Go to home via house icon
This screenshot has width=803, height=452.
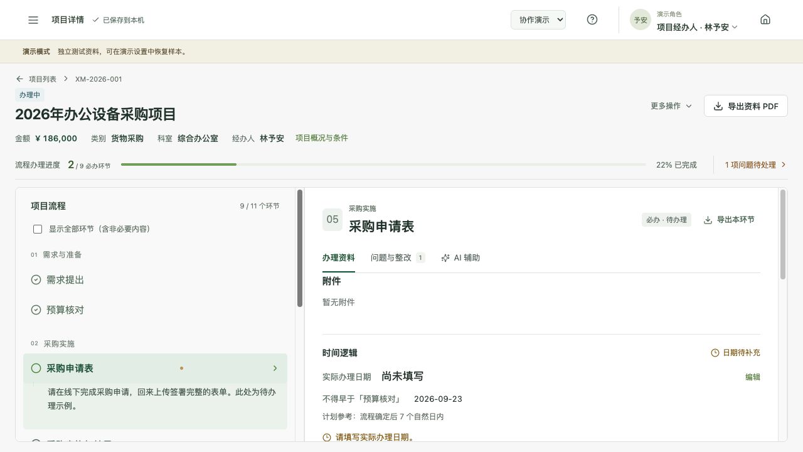765,19
